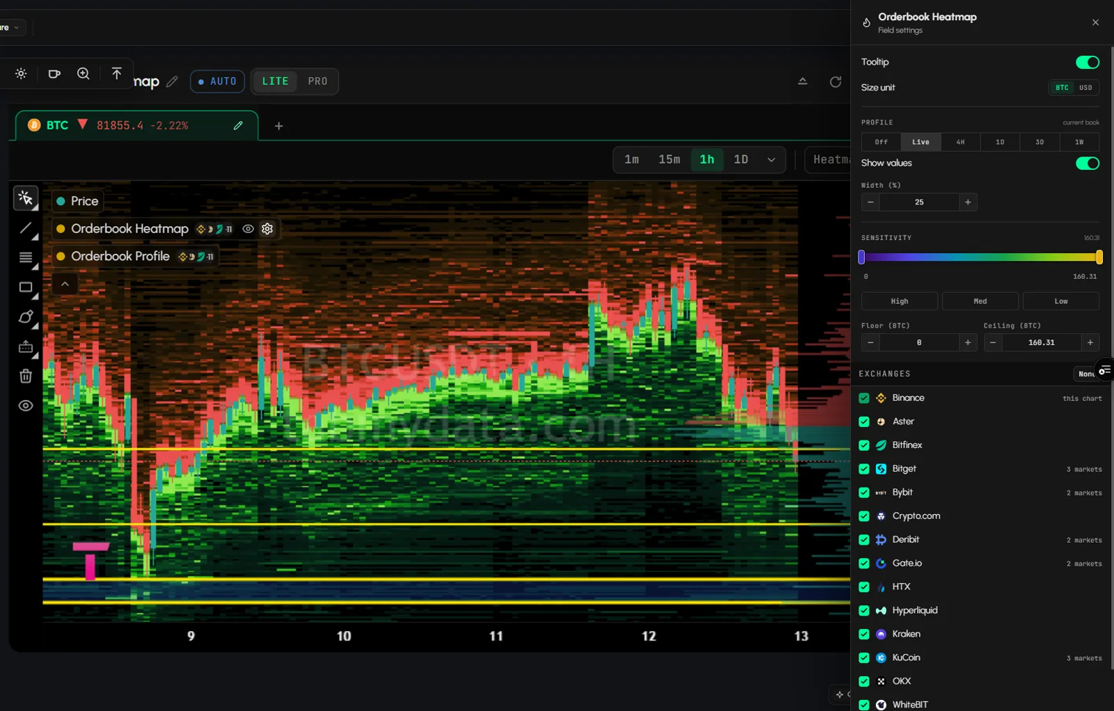
Task: Click the zoom in magnifier icon
Action: pyautogui.click(x=84, y=74)
